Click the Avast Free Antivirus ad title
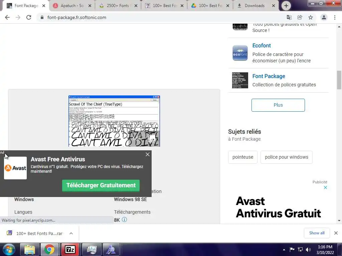 58,159
